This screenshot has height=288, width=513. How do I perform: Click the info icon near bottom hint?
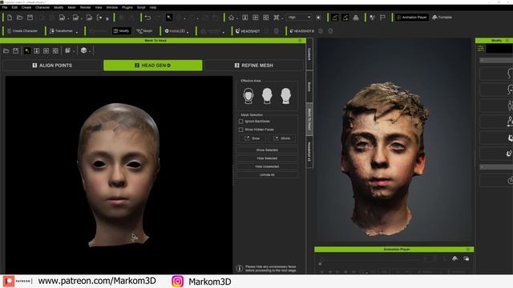pyautogui.click(x=240, y=269)
